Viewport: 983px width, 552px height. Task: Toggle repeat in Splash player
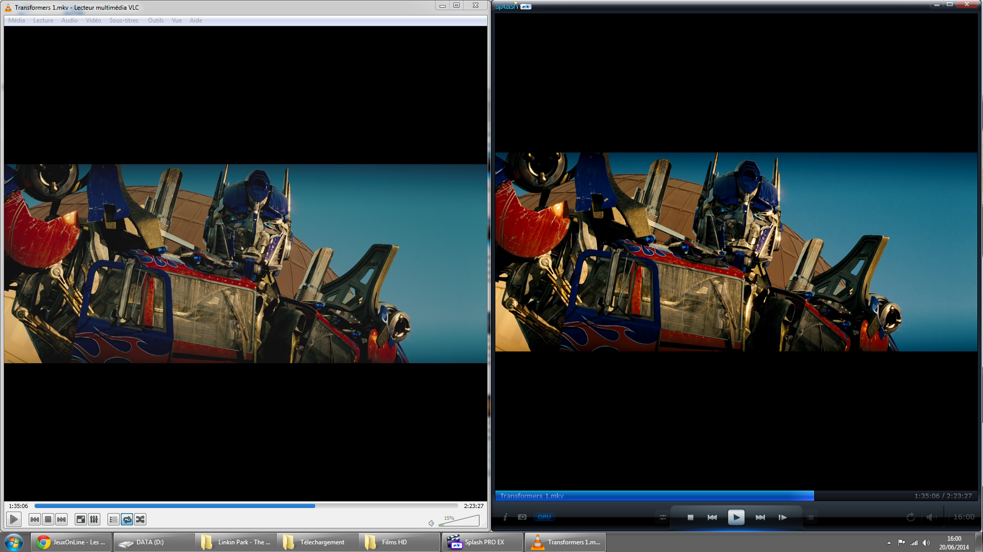coord(911,517)
